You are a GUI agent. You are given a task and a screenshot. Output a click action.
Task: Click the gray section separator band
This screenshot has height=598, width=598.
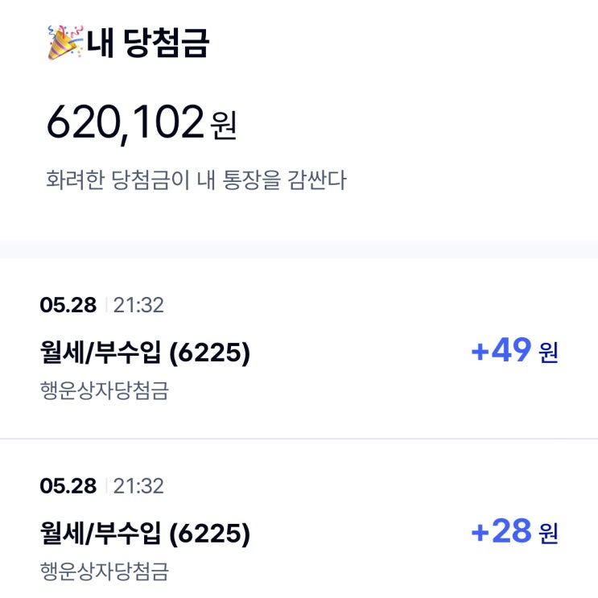(x=299, y=249)
